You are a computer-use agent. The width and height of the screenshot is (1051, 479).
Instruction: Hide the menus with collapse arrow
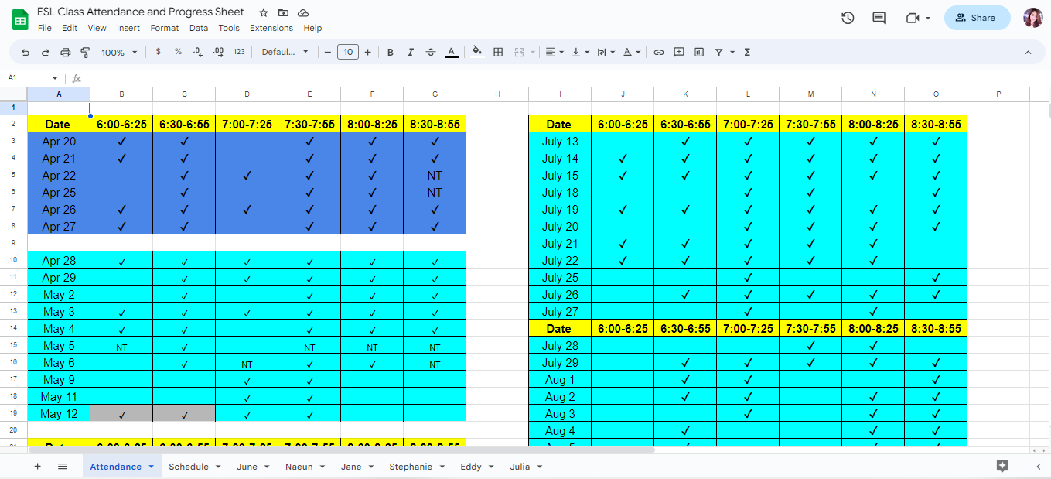click(x=1028, y=52)
